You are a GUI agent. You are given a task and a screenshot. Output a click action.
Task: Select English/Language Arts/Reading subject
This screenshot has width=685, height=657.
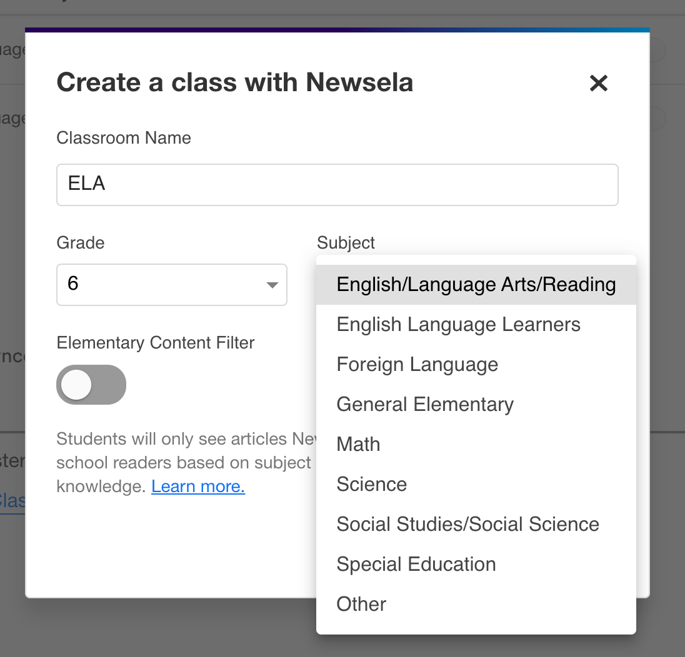[476, 285]
